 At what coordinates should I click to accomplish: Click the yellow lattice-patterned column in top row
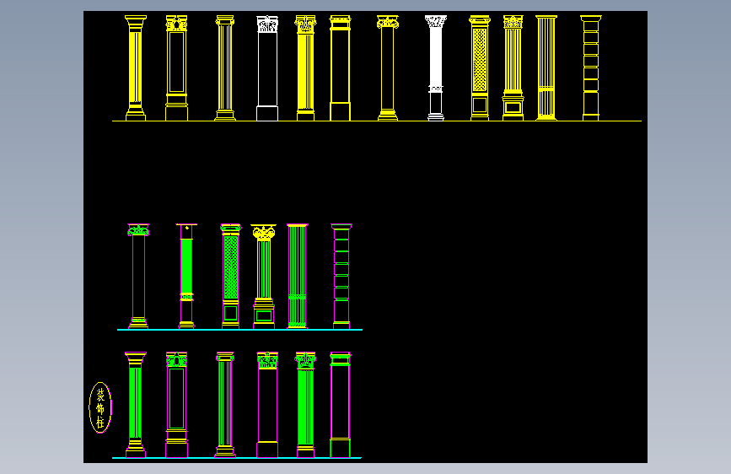[480, 68]
